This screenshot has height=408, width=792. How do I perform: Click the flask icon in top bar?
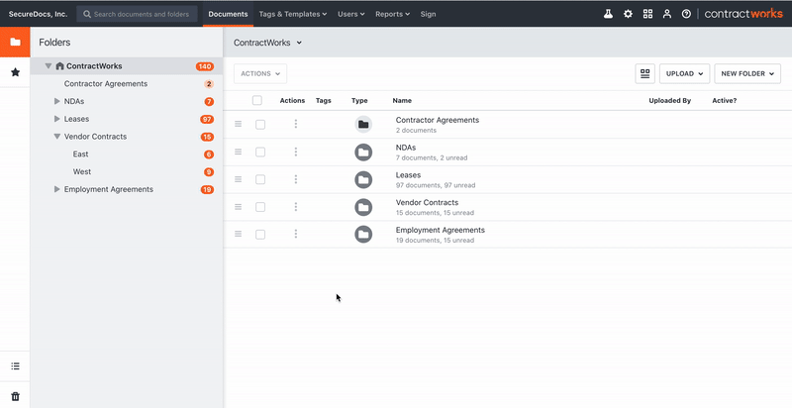[608, 14]
